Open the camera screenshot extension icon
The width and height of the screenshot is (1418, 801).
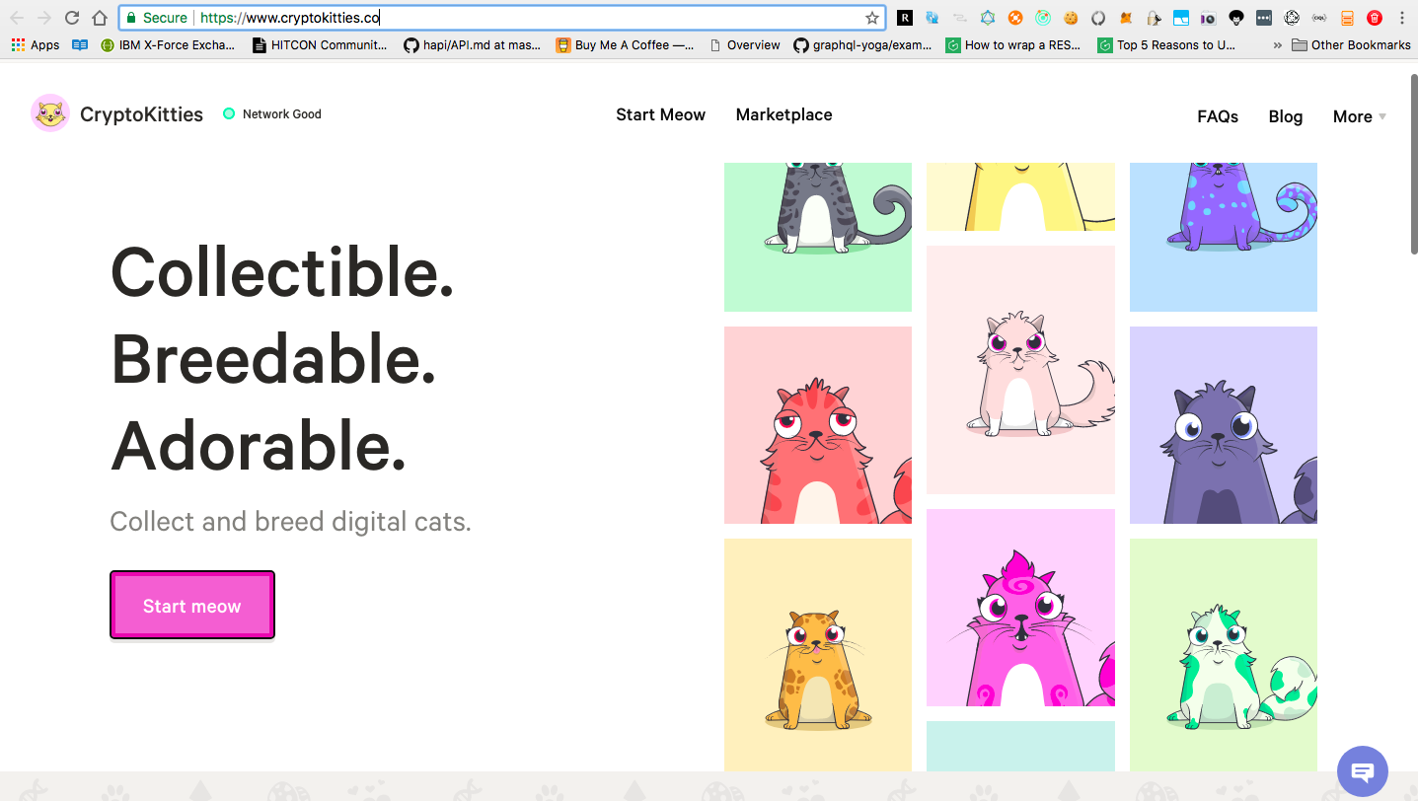pyautogui.click(x=1208, y=18)
